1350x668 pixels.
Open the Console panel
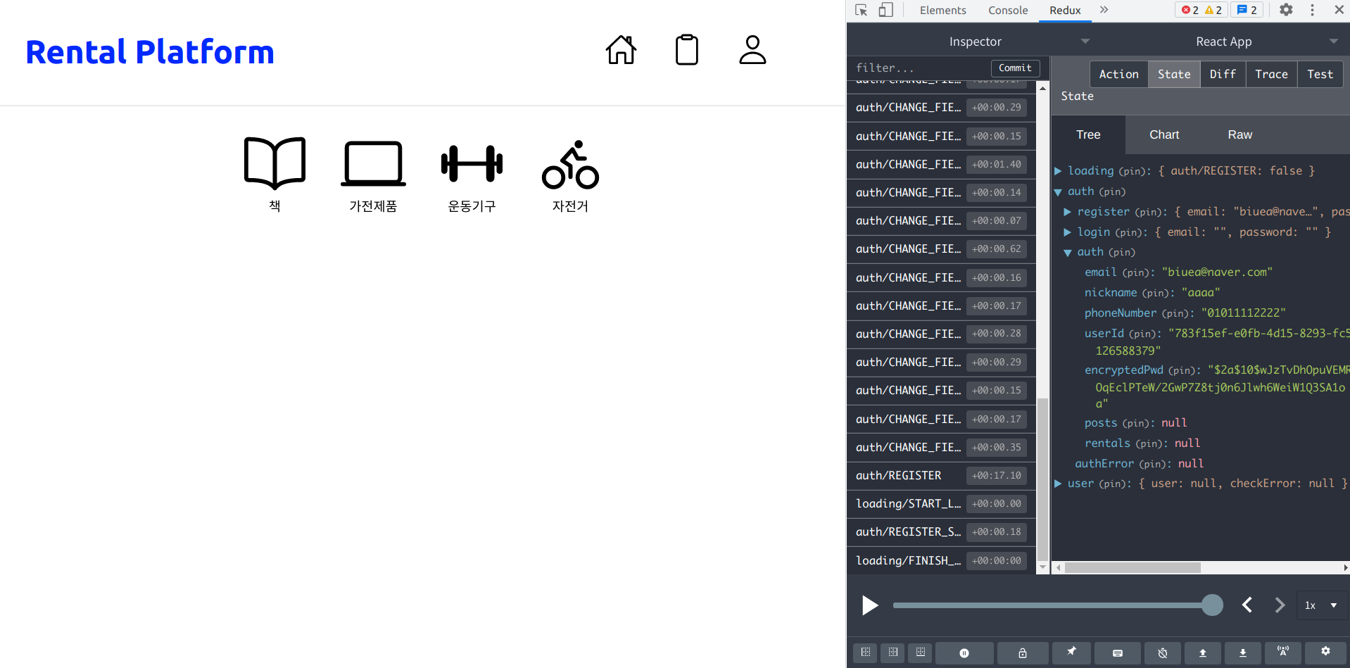pyautogui.click(x=1008, y=10)
